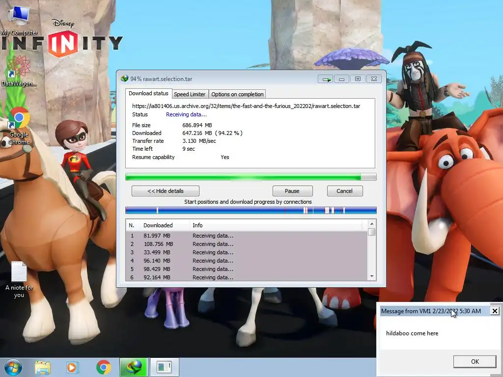Minimize the download dialog window
The width and height of the screenshot is (503, 377).
342,79
